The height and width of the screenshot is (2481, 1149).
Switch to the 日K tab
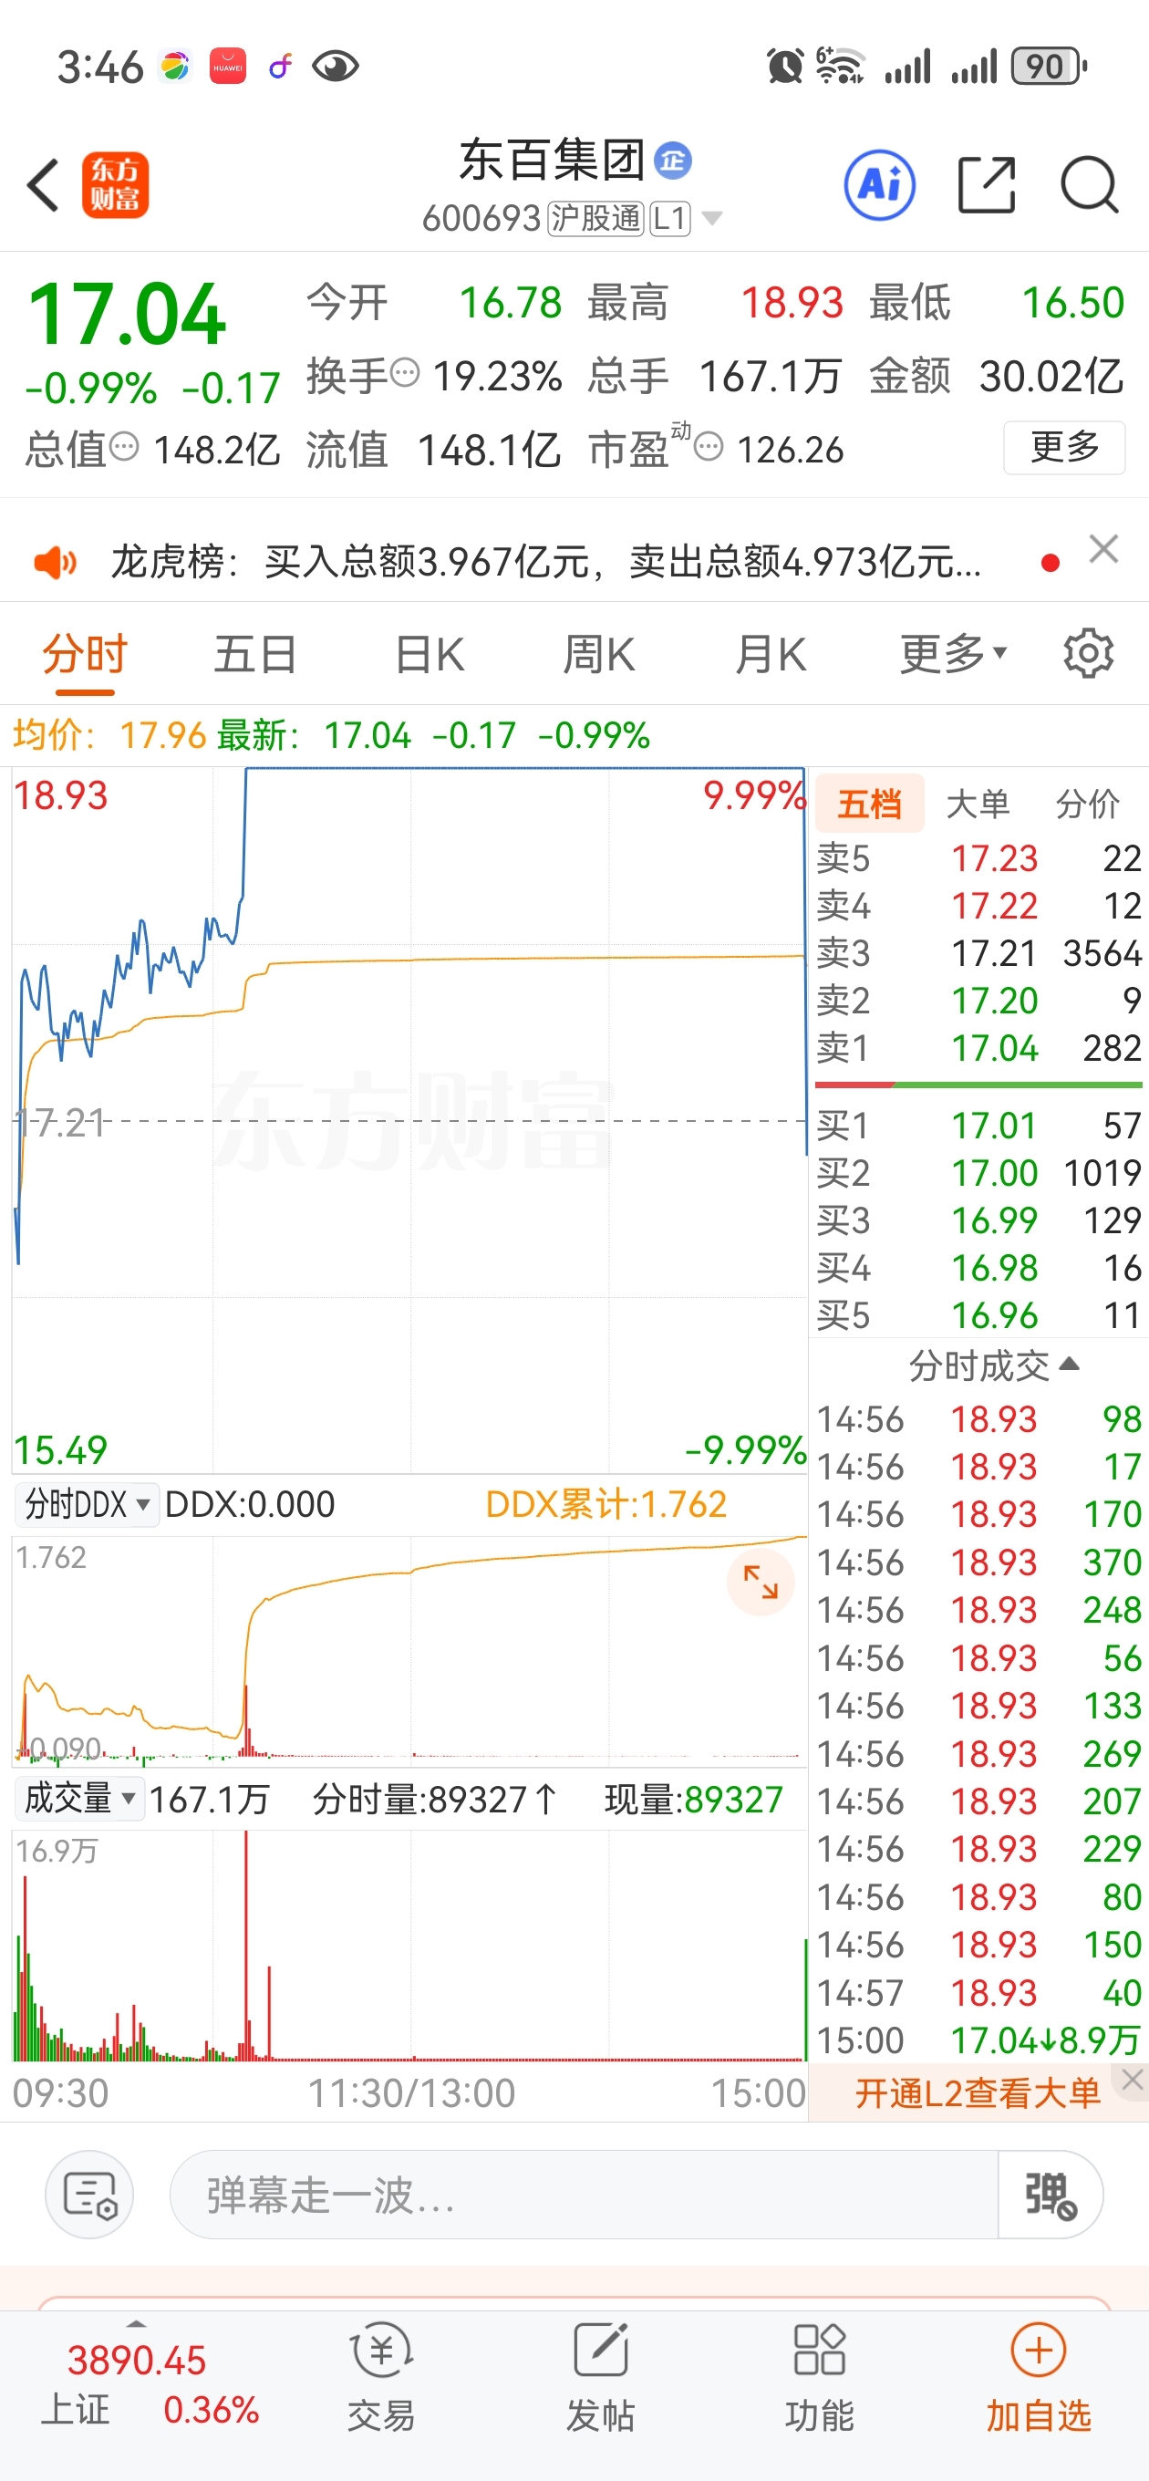pyautogui.click(x=430, y=654)
